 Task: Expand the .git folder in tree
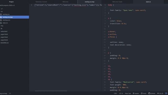(x=2, y=9)
